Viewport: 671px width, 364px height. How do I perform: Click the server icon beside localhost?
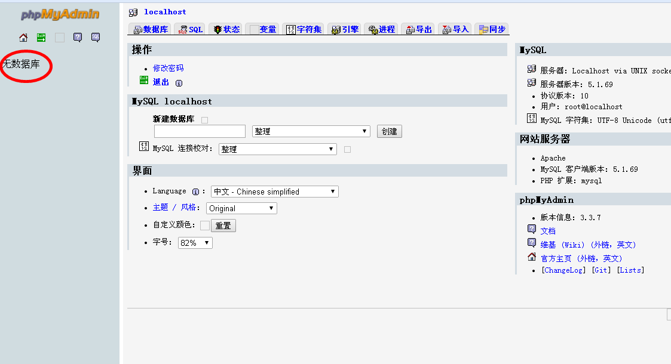(x=134, y=12)
